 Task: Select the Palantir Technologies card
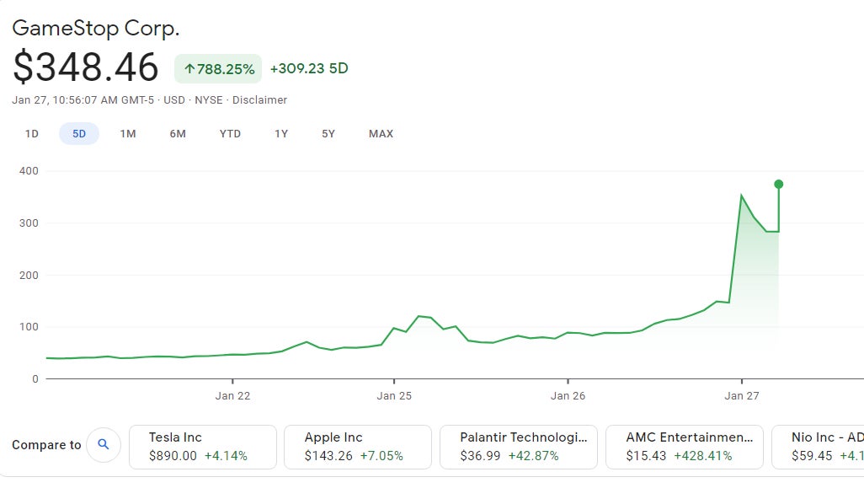[x=520, y=446]
